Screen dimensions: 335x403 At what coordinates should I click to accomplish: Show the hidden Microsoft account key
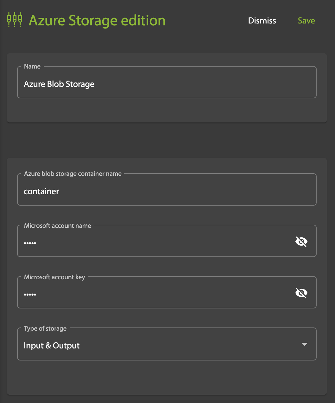(x=301, y=293)
